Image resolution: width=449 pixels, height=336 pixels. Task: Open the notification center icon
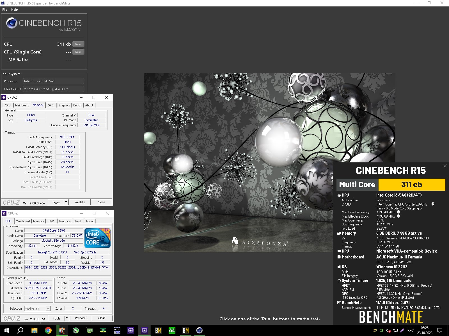pyautogui.click(x=440, y=330)
